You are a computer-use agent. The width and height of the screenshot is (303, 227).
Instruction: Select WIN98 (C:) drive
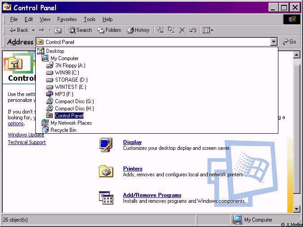67,73
